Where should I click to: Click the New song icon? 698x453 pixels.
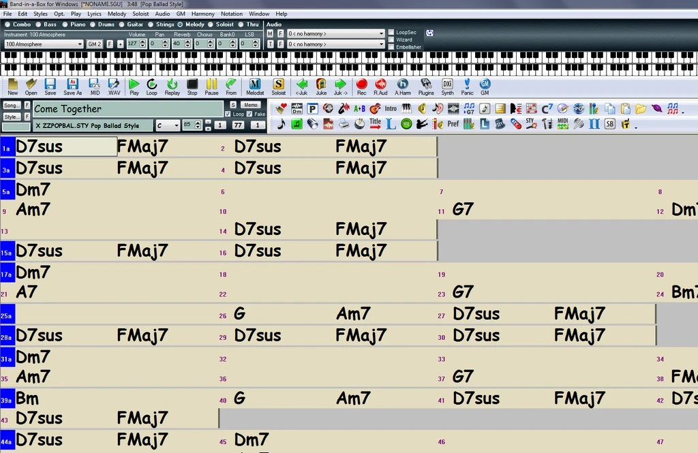13,87
